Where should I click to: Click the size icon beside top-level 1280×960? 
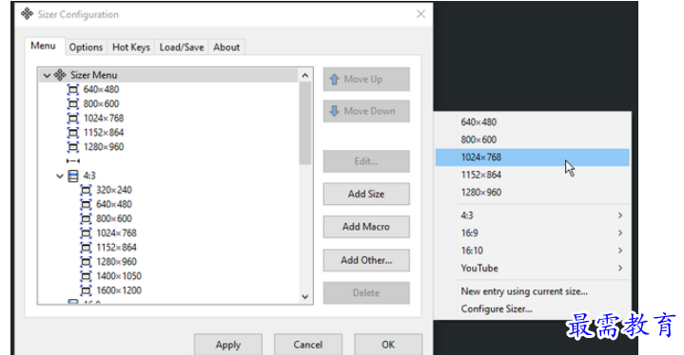click(x=73, y=147)
